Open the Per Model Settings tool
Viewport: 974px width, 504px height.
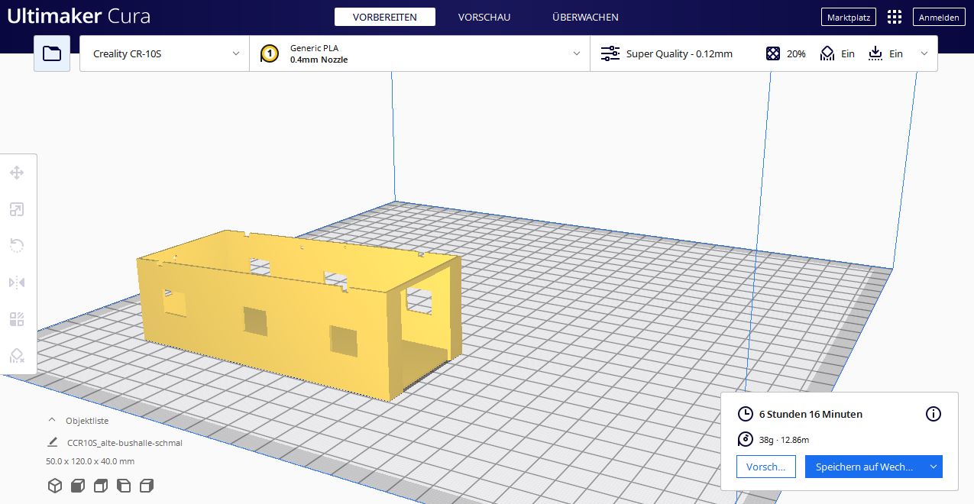coord(17,319)
